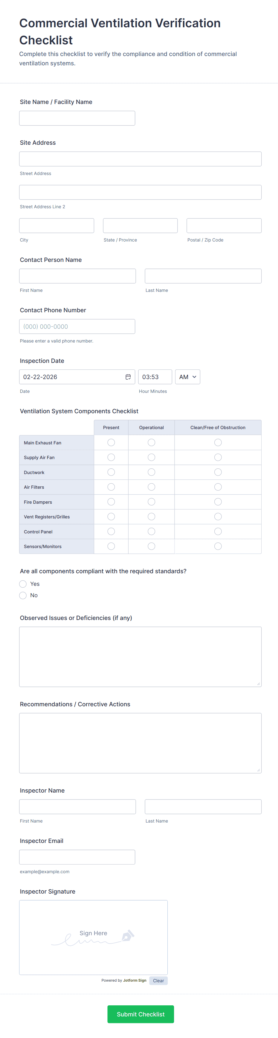Image resolution: width=278 pixels, height=1038 pixels.
Task: Select Present for Main Exhaust Fan
Action: (x=111, y=443)
